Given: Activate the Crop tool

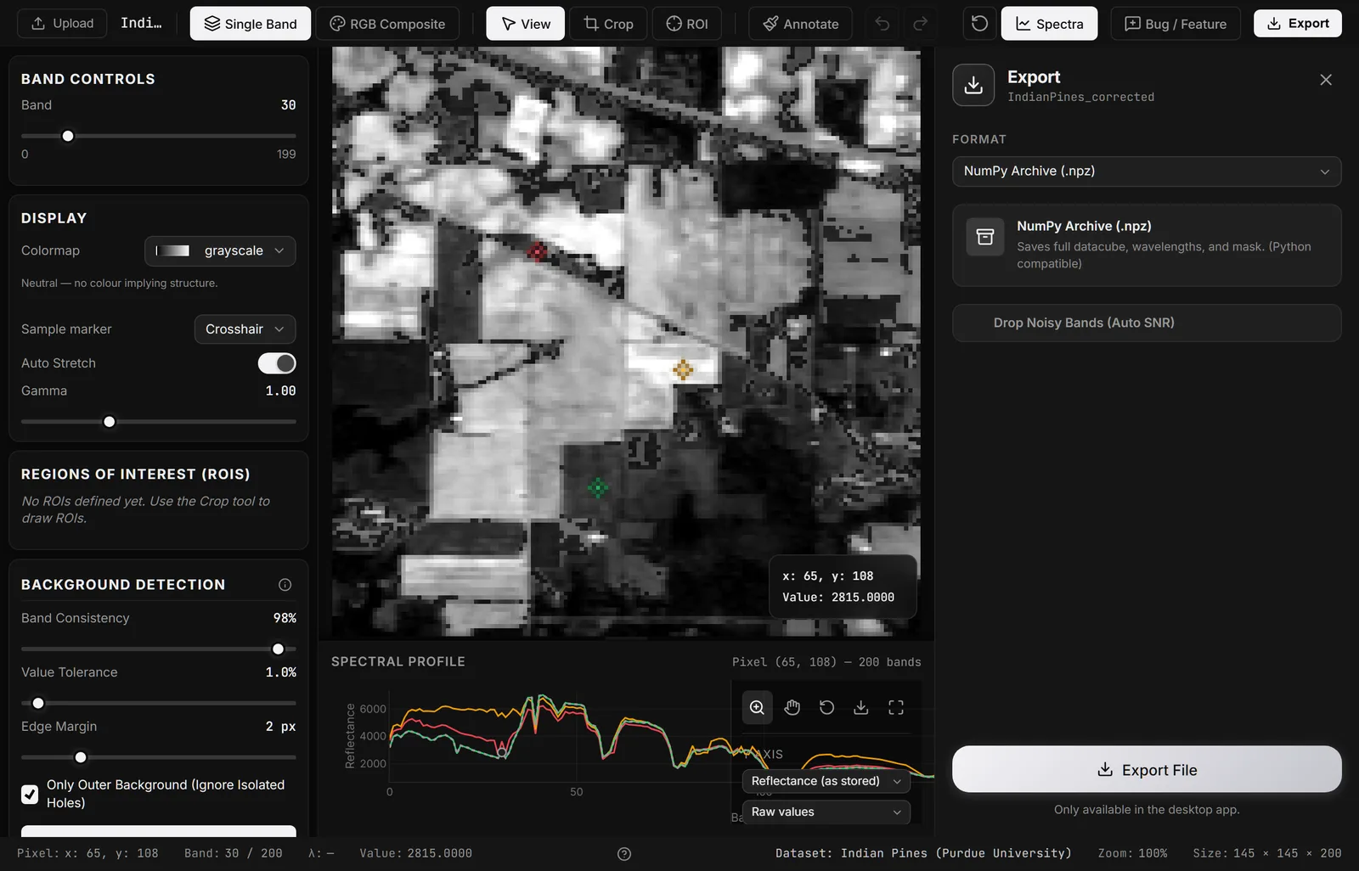Looking at the screenshot, I should coord(608,24).
